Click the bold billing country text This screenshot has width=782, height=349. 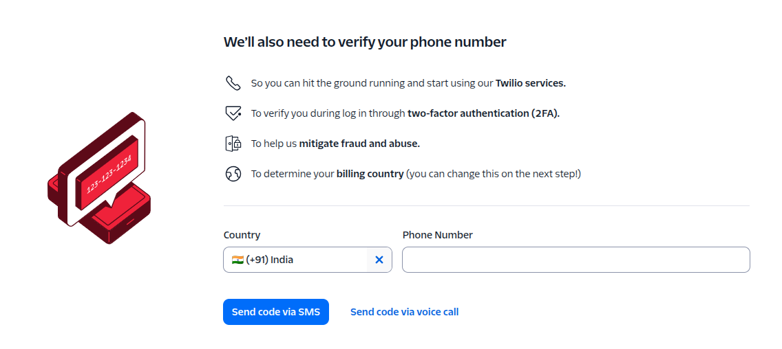[x=370, y=174]
